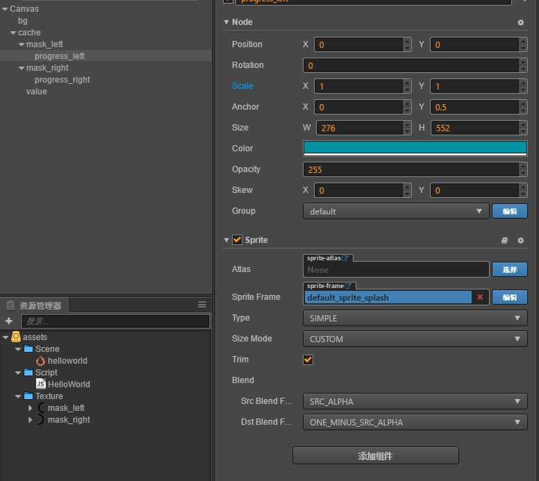Expand the mask_right texture asset

(31, 419)
